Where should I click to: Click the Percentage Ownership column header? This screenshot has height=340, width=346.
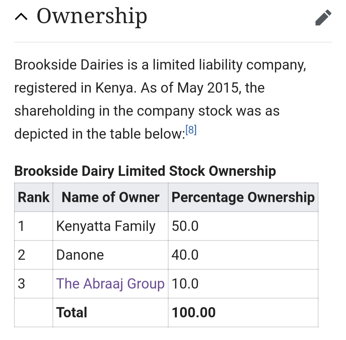coord(243,198)
